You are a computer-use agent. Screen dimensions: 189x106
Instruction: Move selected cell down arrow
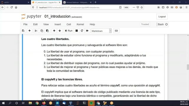click(x=60, y=31)
